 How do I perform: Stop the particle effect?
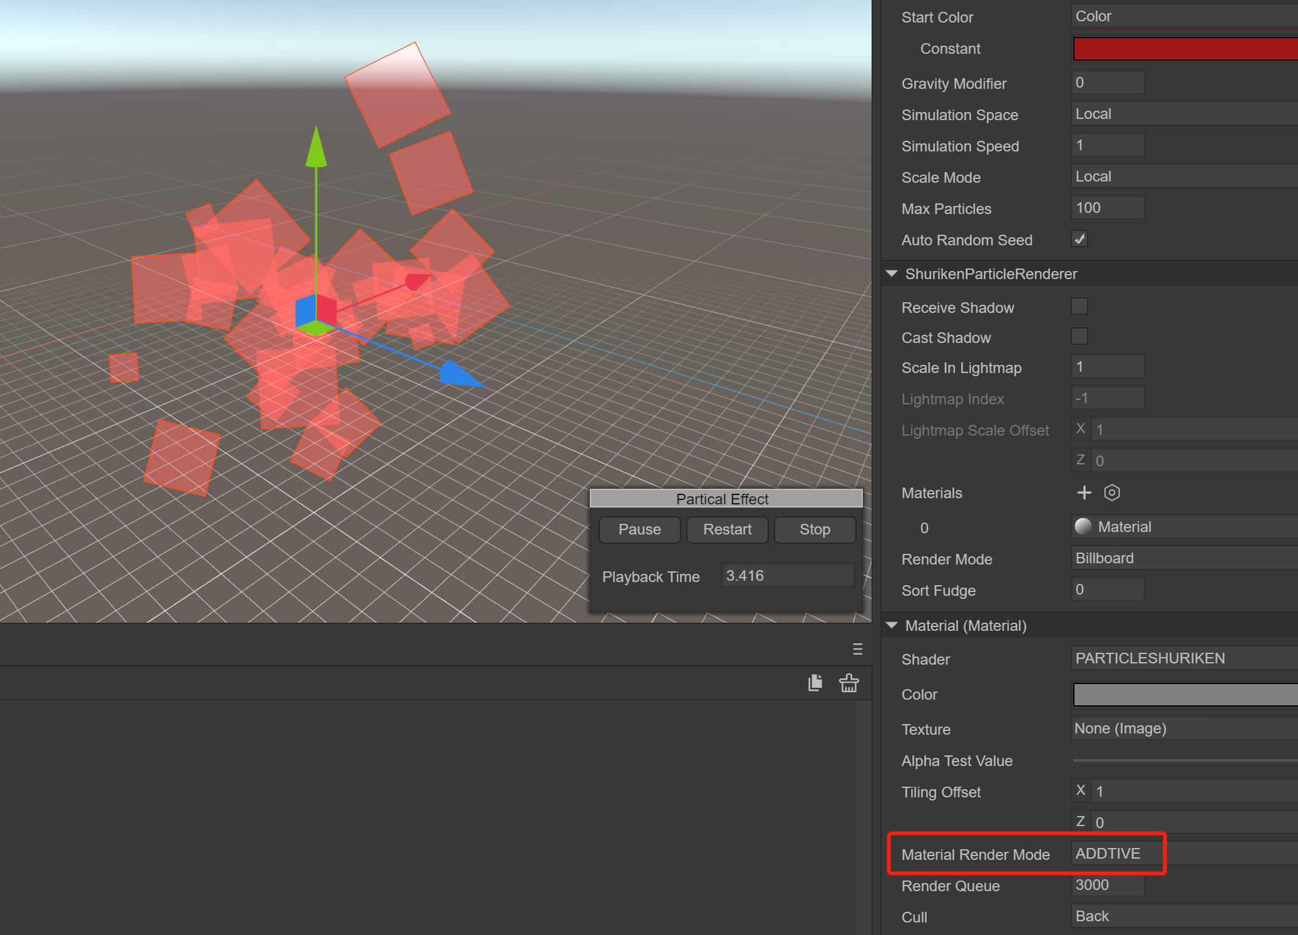[814, 529]
